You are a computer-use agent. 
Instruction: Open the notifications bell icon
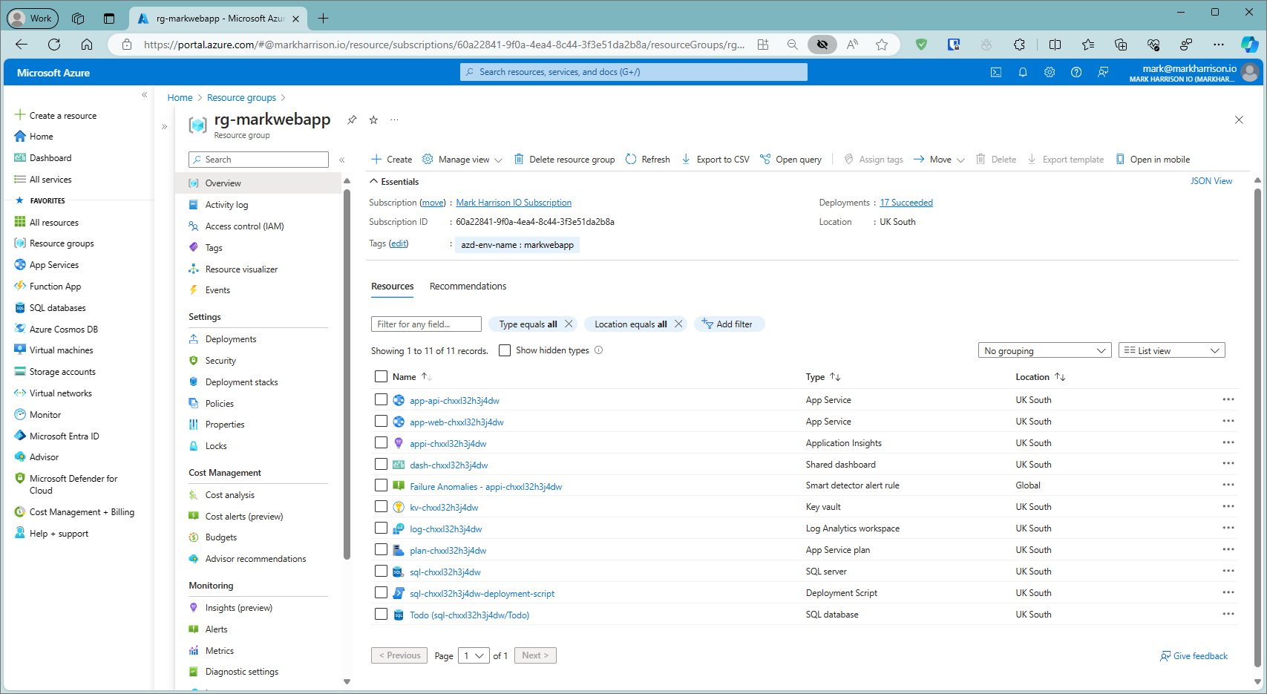click(x=1023, y=72)
